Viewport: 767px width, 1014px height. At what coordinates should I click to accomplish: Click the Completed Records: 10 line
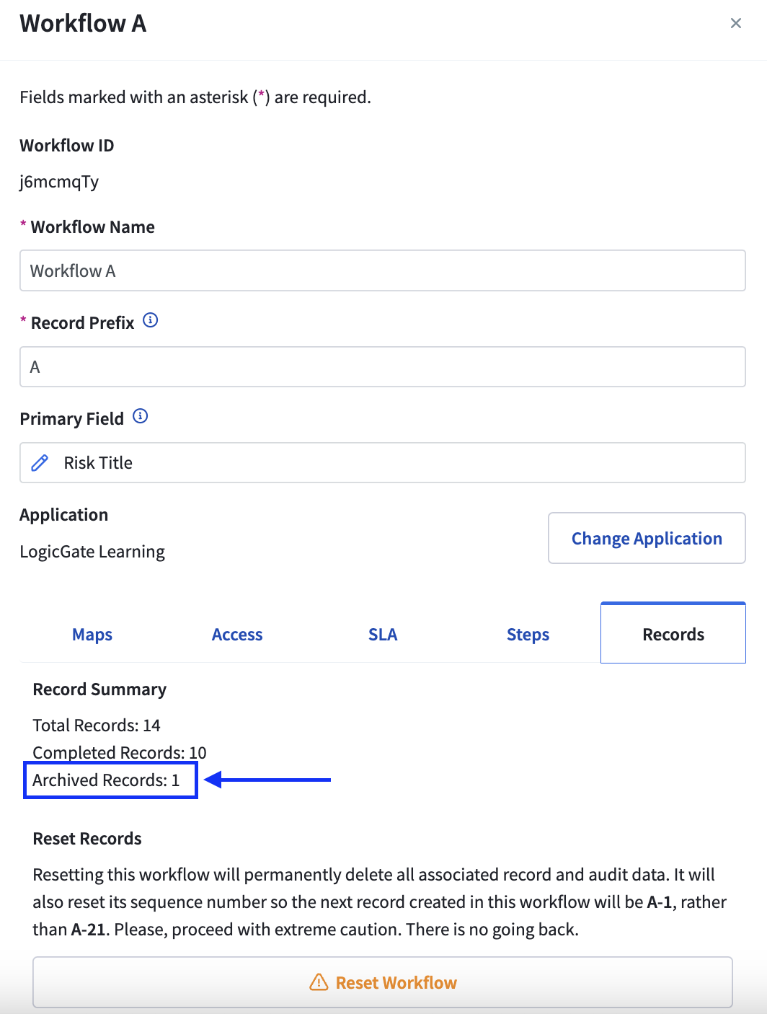(x=120, y=752)
